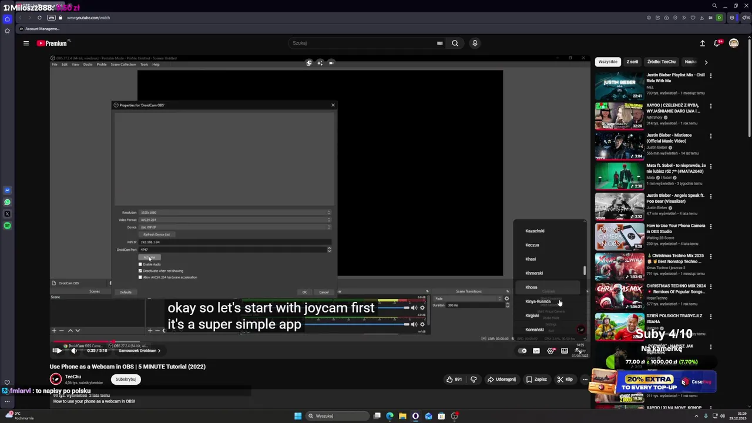Open Messenger in Opera sidebar
752x423 pixels.
[x=7, y=190]
